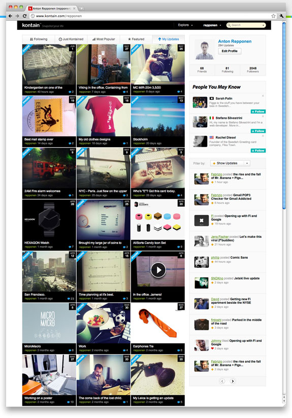Open the Best mail stamp ever thumbnail
This screenshot has height=418, width=292.
point(49,116)
